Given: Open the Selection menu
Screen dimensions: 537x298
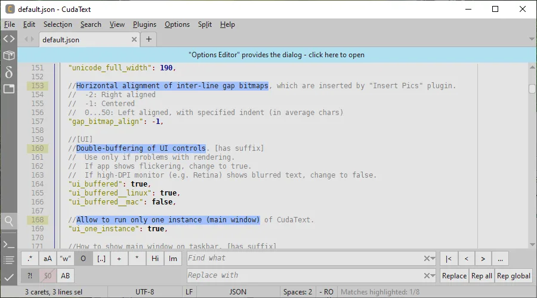Looking at the screenshot, I should [57, 24].
